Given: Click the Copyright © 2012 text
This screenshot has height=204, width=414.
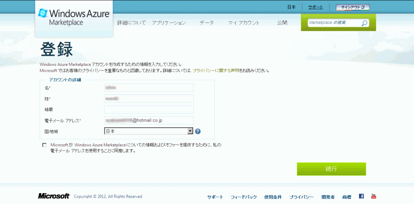Looking at the screenshot, I should point(108,196).
